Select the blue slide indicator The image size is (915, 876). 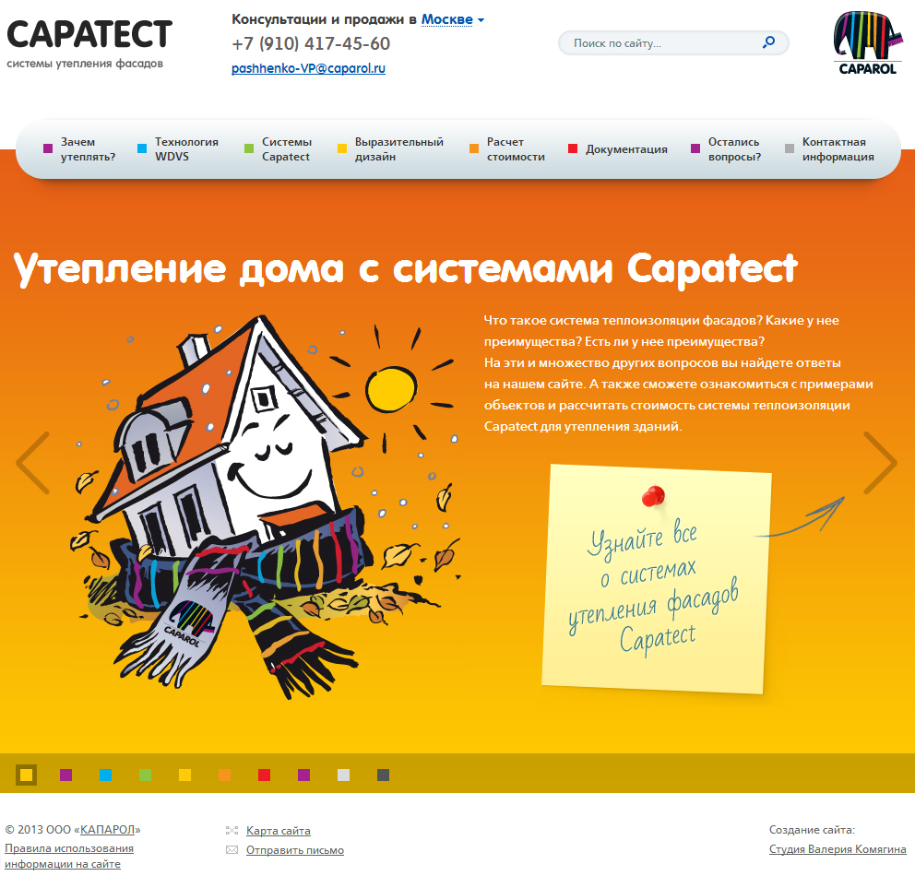tap(106, 775)
